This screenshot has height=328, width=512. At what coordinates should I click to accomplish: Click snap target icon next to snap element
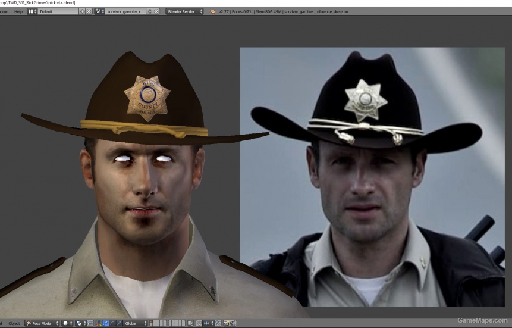pyautogui.click(x=218, y=323)
